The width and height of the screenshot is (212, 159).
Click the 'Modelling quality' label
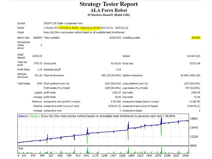coord(131,38)
